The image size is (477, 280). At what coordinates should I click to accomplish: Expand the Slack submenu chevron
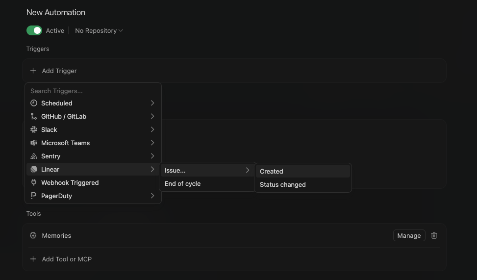(152, 129)
